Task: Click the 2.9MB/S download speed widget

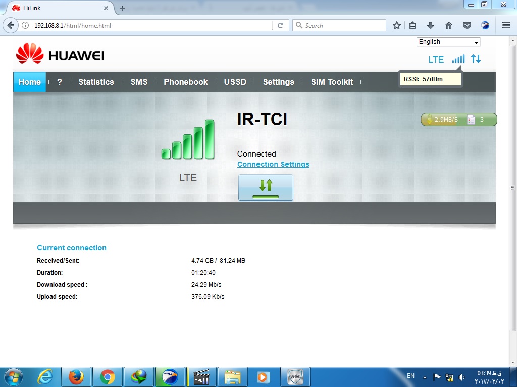Action: pos(442,120)
